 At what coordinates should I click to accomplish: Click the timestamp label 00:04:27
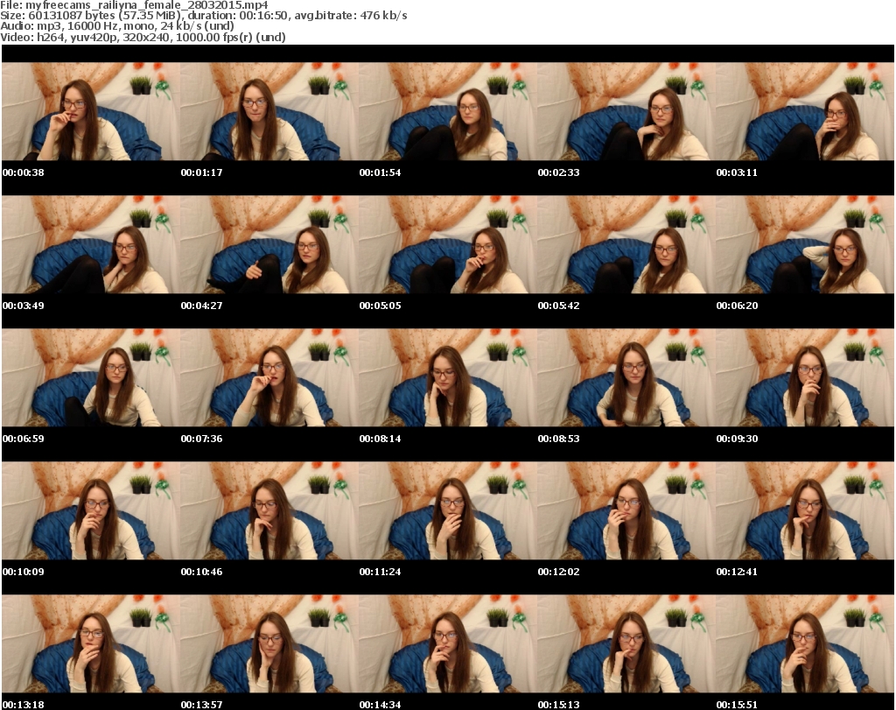(x=202, y=306)
